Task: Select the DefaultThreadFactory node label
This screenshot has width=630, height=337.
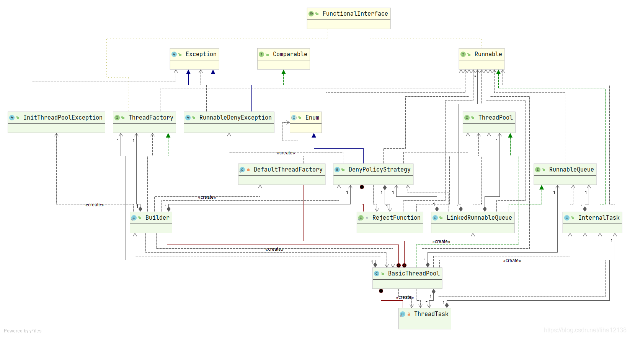Action: coord(288,170)
